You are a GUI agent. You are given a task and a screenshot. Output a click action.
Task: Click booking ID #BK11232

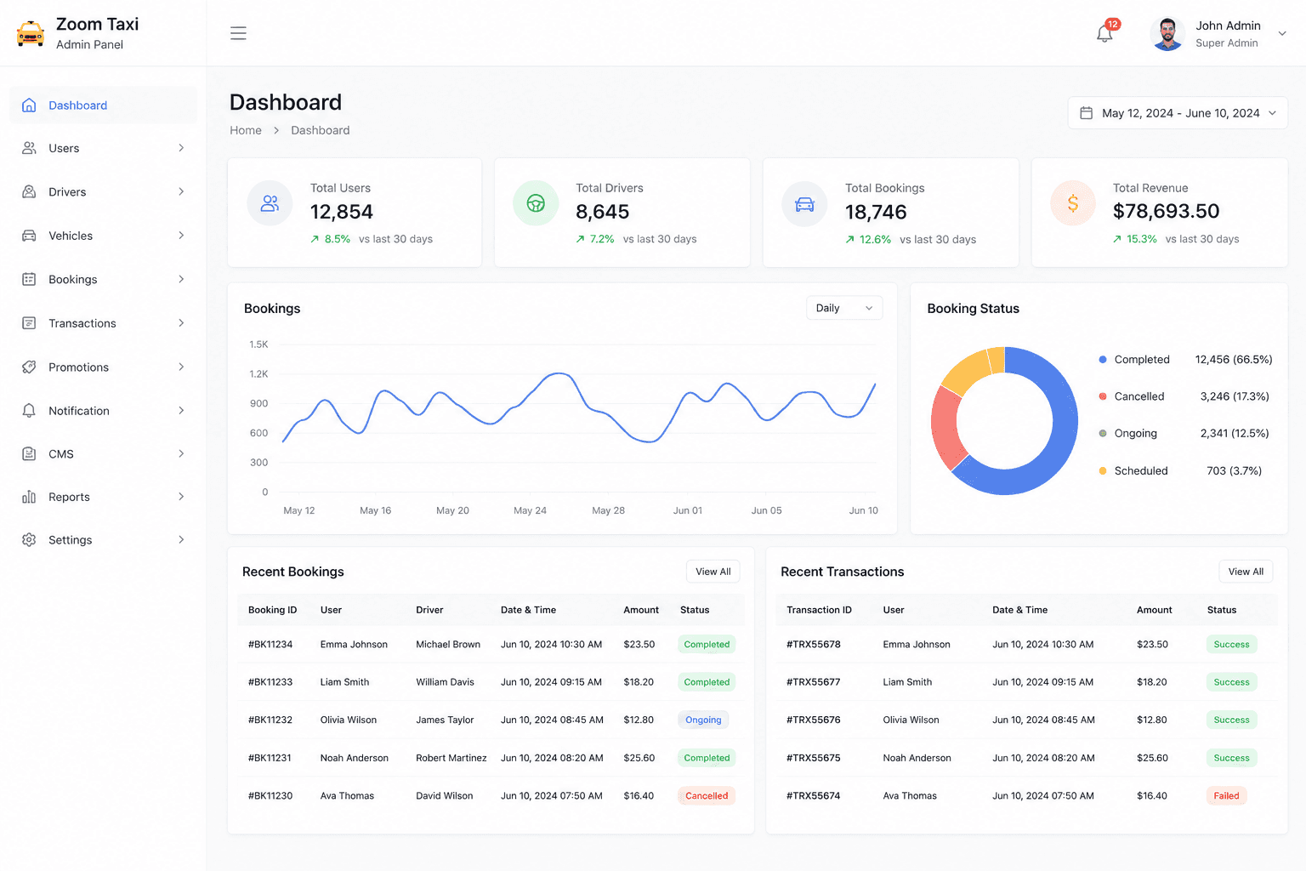click(x=270, y=720)
